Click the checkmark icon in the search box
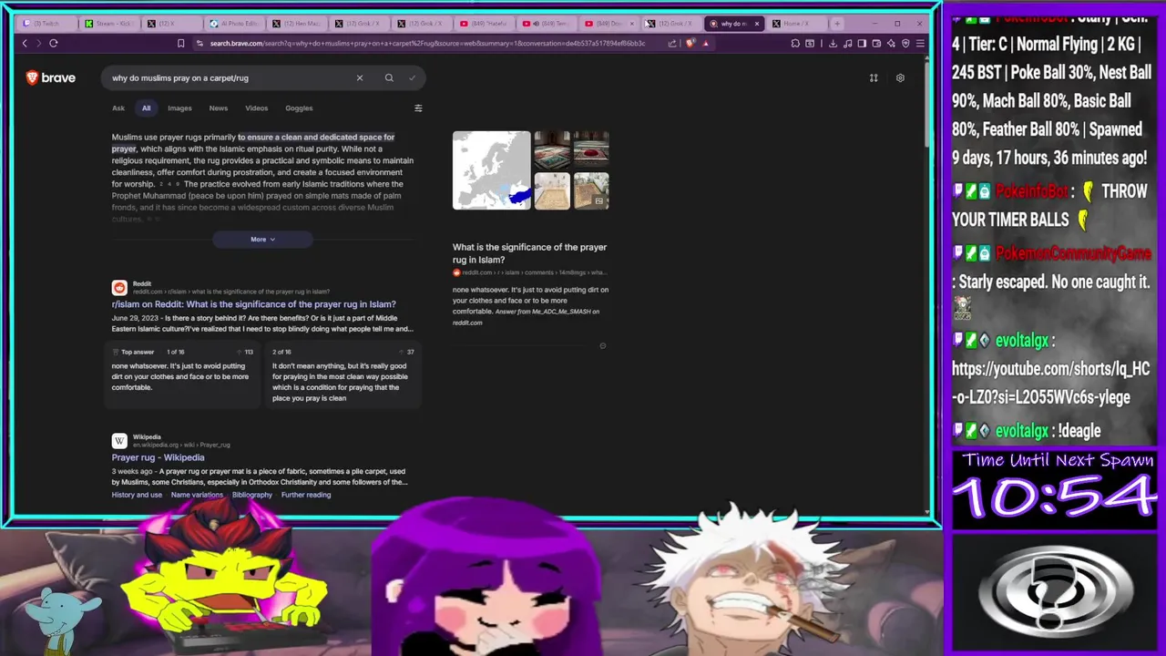 pyautogui.click(x=412, y=77)
